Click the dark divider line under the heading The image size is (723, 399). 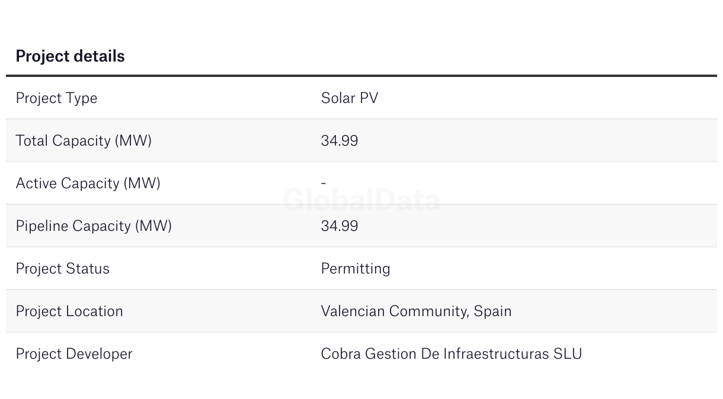[361, 76]
